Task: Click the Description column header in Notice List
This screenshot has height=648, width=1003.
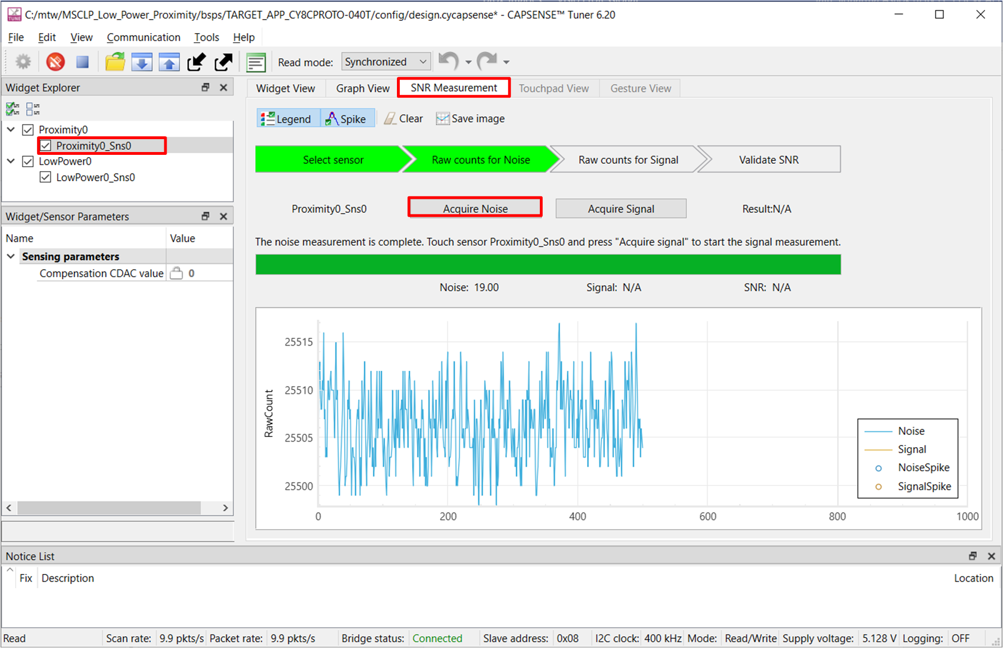Action: (x=67, y=578)
